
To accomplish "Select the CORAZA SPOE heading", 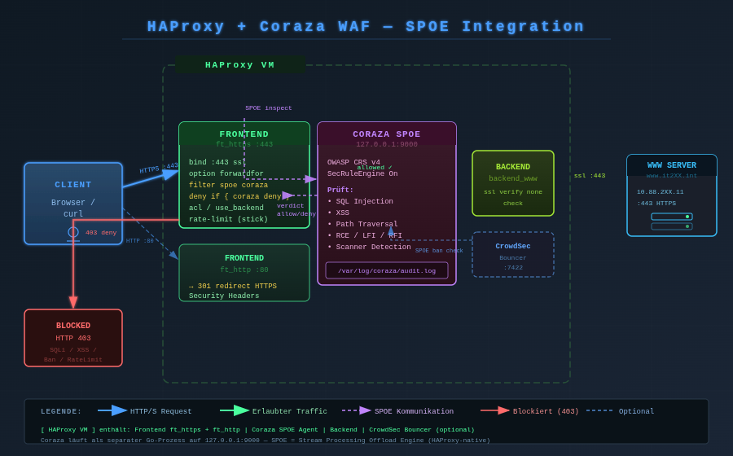I will point(387,134).
